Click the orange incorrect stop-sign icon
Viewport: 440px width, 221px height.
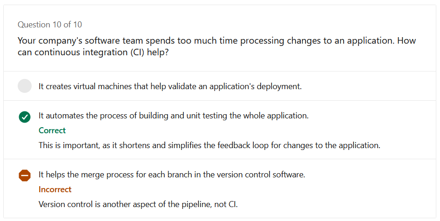(x=25, y=175)
